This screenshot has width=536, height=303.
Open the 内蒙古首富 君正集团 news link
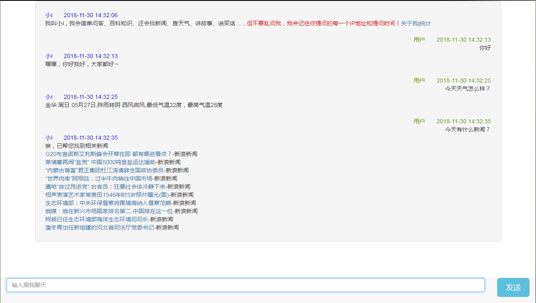(x=104, y=170)
